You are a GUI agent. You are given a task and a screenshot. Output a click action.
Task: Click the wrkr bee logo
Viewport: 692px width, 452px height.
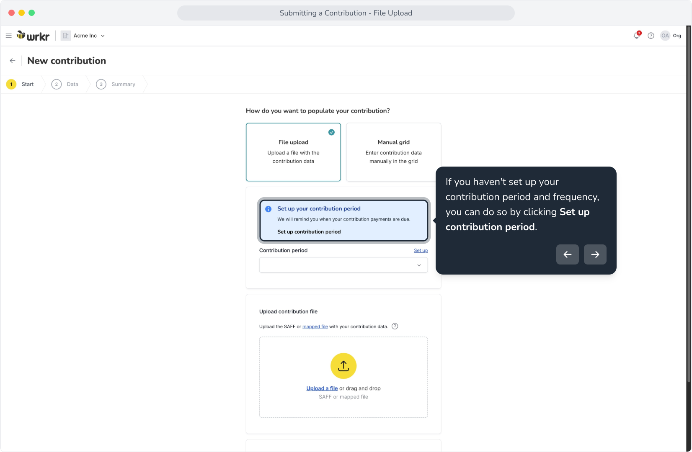tap(33, 36)
